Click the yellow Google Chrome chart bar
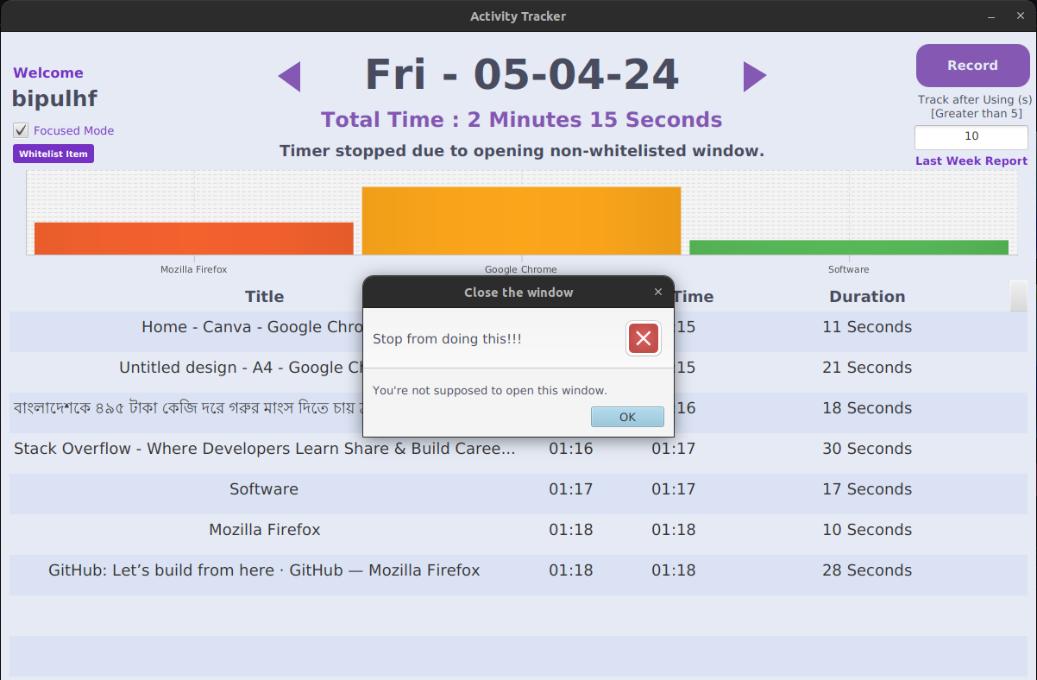Image resolution: width=1037 pixels, height=680 pixels. tap(521, 220)
